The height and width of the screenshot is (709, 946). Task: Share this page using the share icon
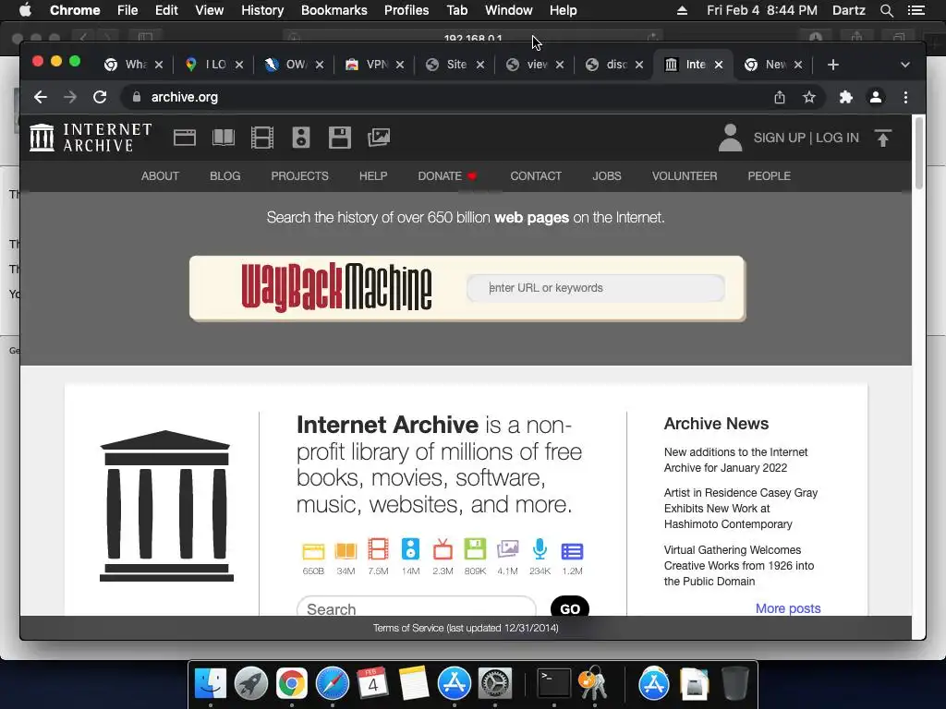coord(780,97)
